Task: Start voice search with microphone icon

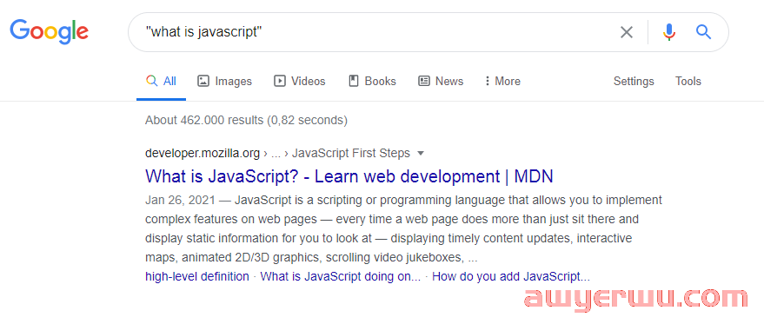Action: (669, 32)
